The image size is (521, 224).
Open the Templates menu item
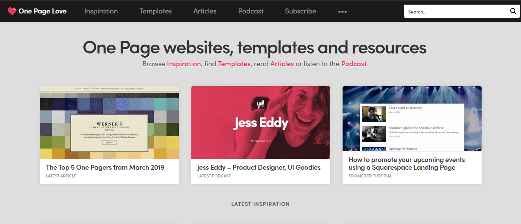(156, 11)
